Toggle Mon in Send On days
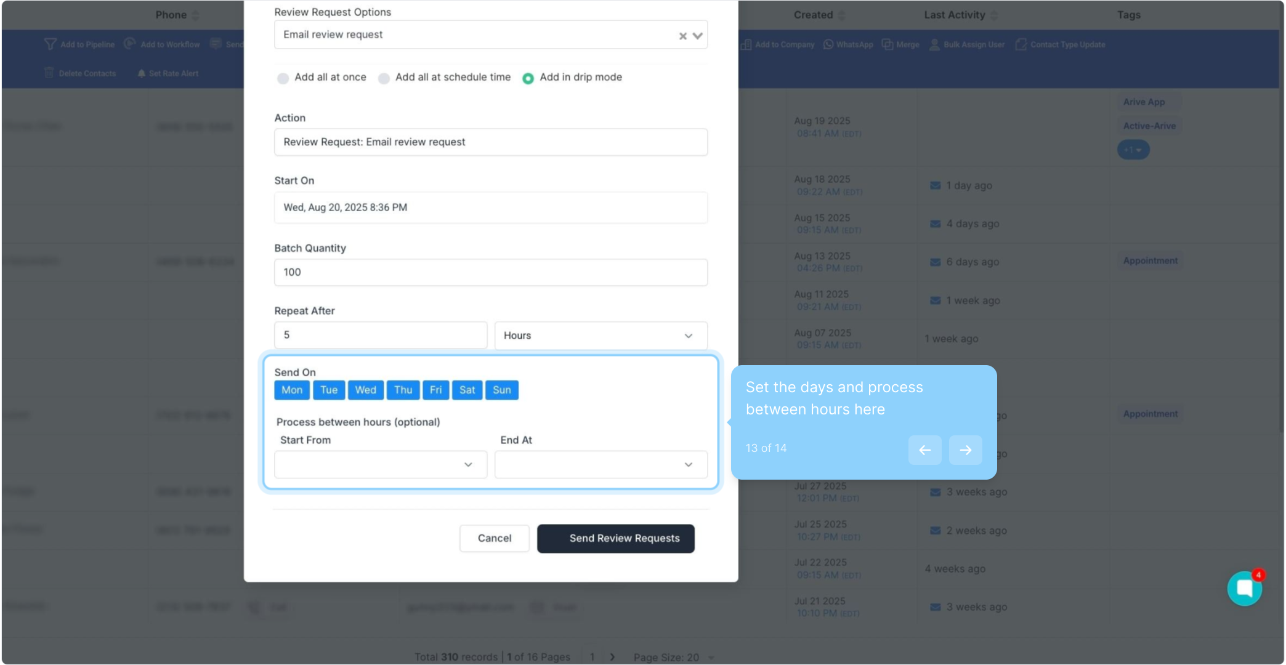 pyautogui.click(x=291, y=390)
